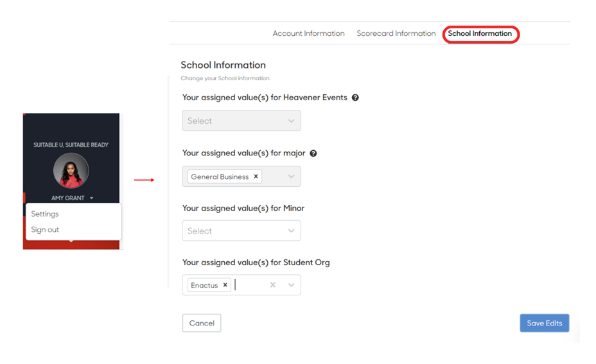Screen dimensions: 596x364
Task: Click Amy Grant's profile photo
Action: pos(71,171)
